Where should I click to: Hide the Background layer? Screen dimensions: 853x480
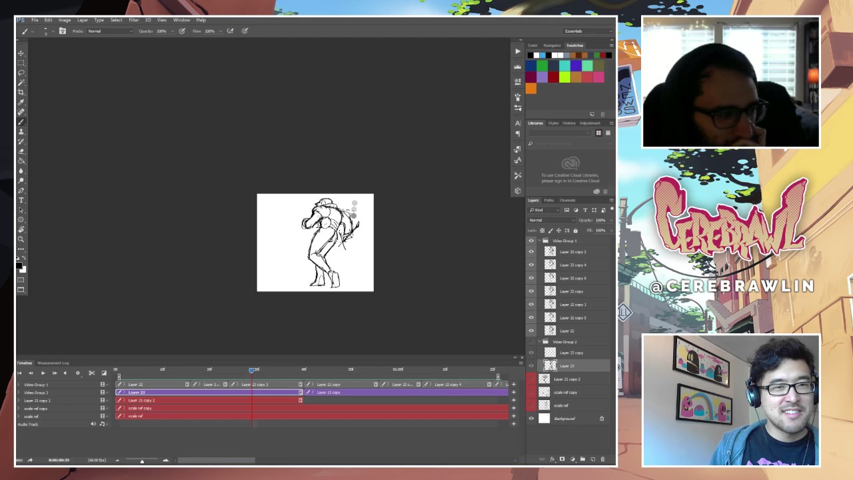pyautogui.click(x=531, y=419)
